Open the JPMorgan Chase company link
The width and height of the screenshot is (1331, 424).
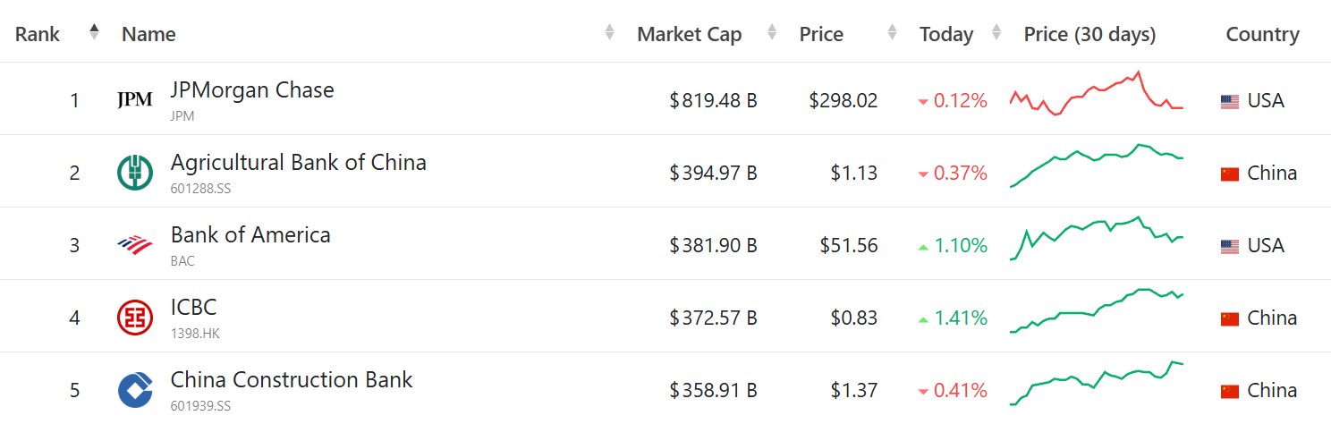point(252,90)
